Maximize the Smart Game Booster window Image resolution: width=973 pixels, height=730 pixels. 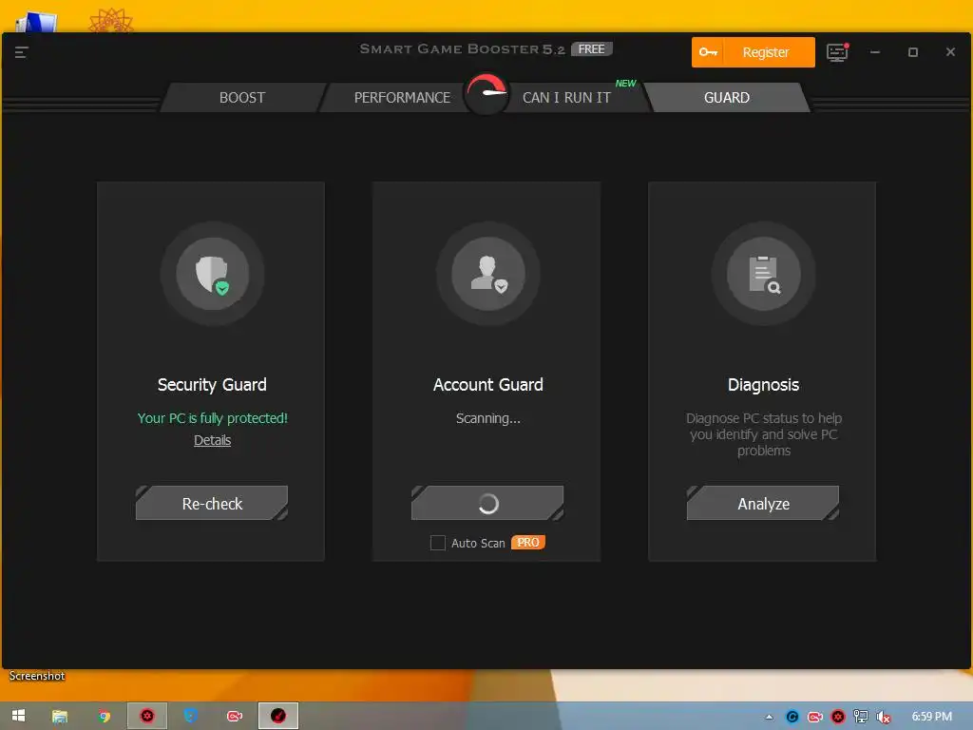[x=913, y=52]
